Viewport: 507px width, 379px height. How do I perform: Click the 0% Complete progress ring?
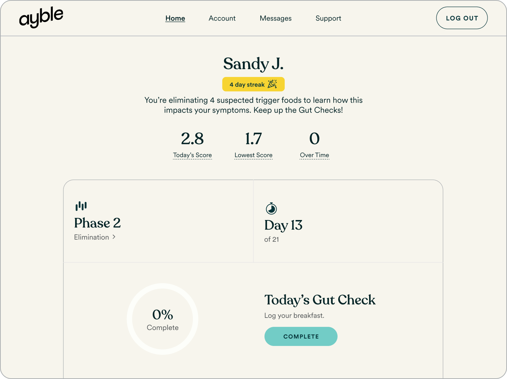coord(162,319)
